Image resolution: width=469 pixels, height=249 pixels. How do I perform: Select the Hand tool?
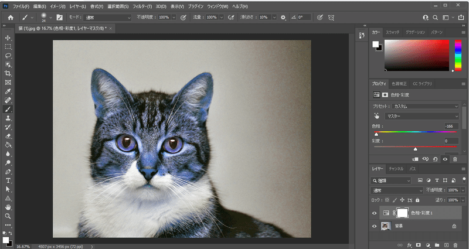pos(8,207)
